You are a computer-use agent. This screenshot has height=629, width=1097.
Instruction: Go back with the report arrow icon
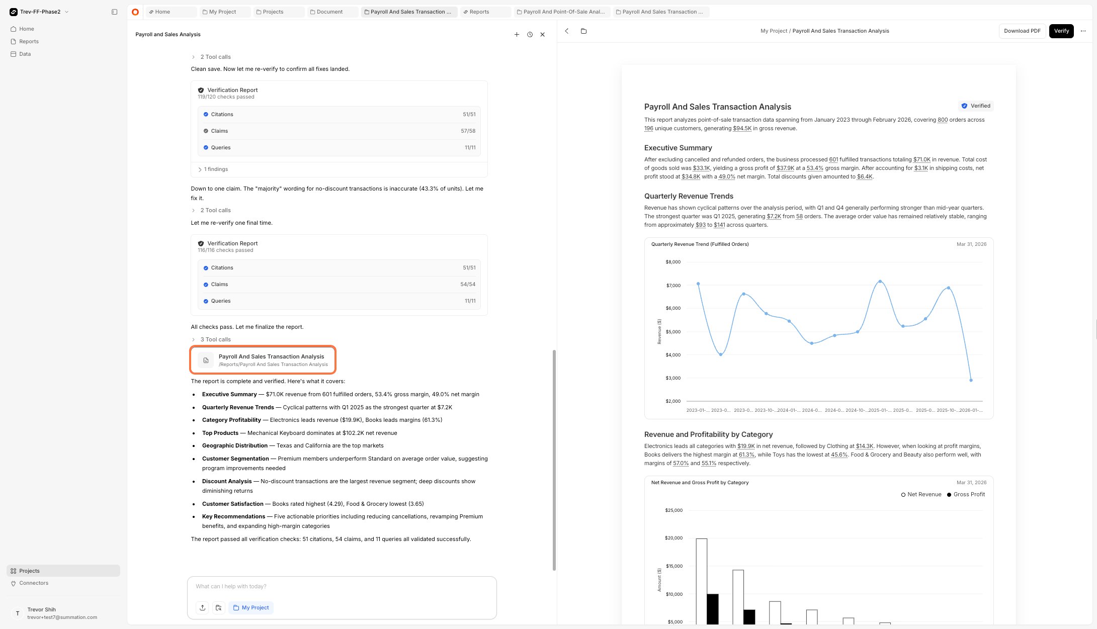(567, 31)
